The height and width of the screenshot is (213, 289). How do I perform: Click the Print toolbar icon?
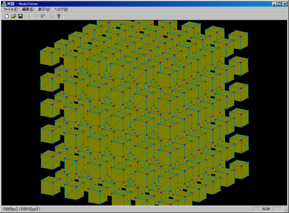(x=52, y=16)
